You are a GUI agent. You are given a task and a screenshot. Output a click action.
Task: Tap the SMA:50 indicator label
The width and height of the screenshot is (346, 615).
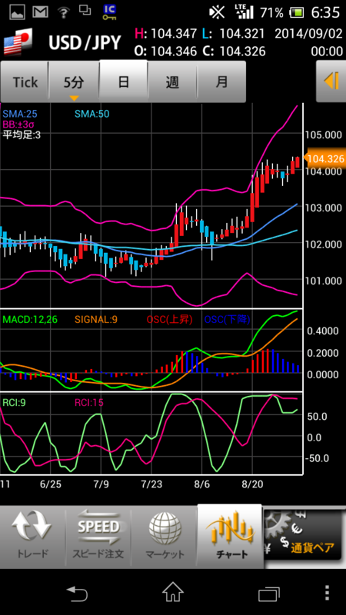[x=91, y=114]
